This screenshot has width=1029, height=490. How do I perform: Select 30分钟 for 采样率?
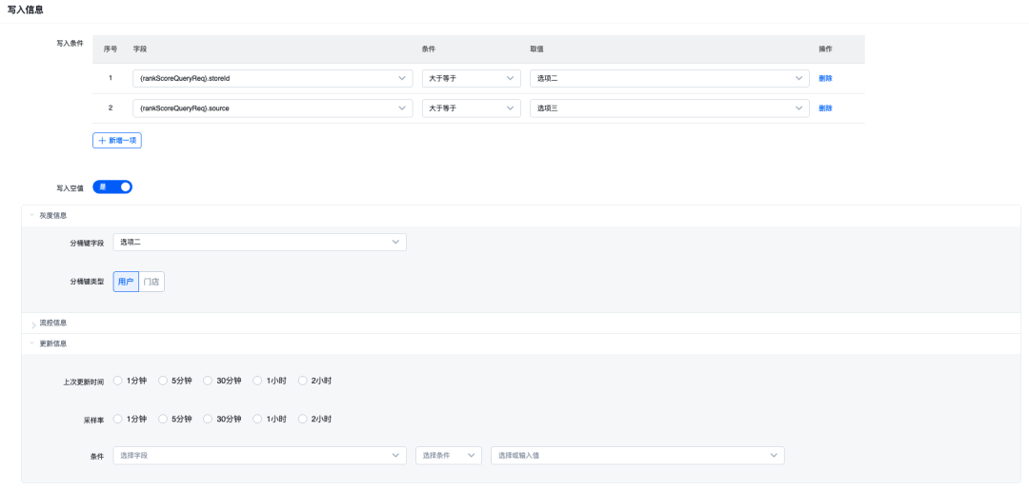pos(222,420)
